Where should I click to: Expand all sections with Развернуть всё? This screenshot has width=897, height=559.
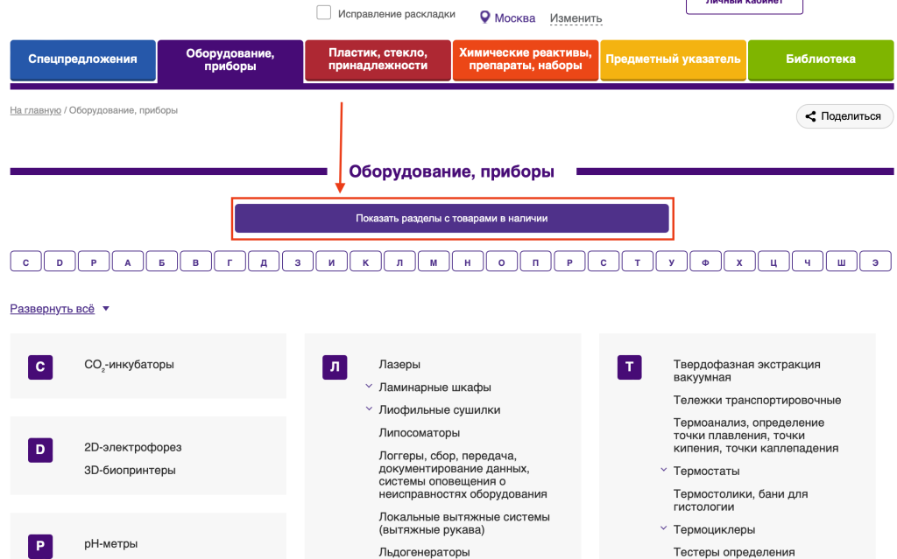coord(53,309)
